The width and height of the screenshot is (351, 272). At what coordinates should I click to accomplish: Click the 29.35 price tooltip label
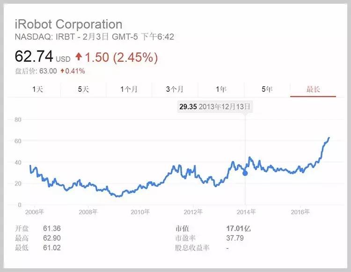click(187, 107)
